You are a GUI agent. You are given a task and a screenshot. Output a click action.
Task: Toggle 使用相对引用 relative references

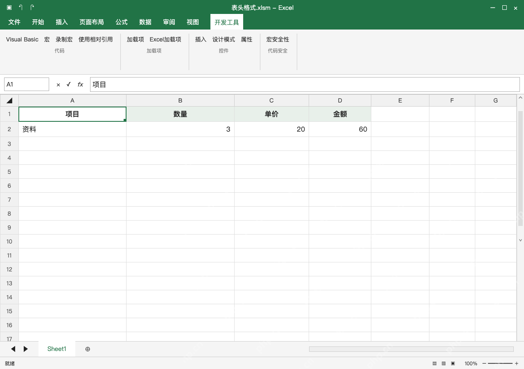(x=95, y=39)
